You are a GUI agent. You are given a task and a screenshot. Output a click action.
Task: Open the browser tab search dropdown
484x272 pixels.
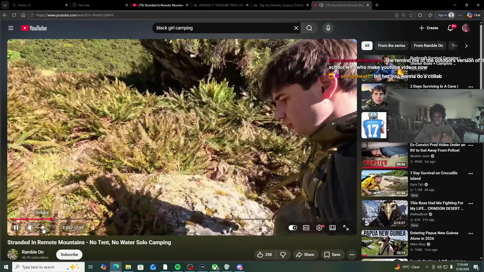pos(5,5)
